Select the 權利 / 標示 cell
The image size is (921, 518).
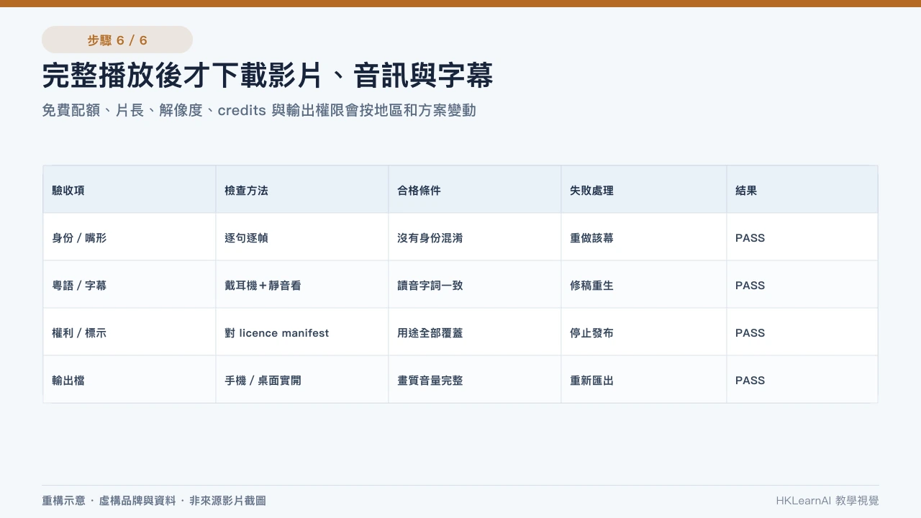[130, 332]
